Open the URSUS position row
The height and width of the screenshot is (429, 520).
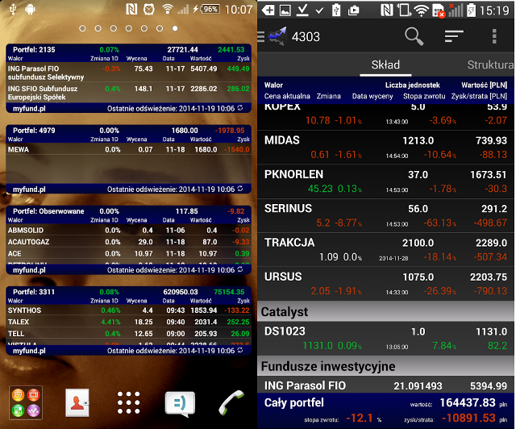pyautogui.click(x=385, y=284)
